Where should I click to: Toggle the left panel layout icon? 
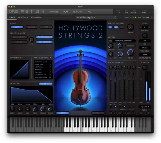tap(32, 12)
